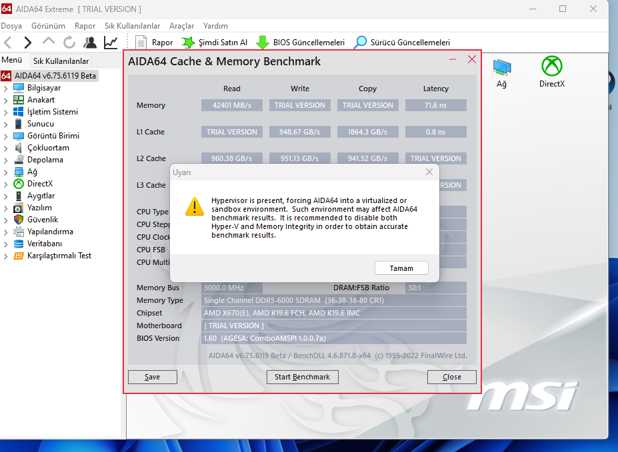
Task: Expand the Depolama tree node
Action: pos(5,160)
